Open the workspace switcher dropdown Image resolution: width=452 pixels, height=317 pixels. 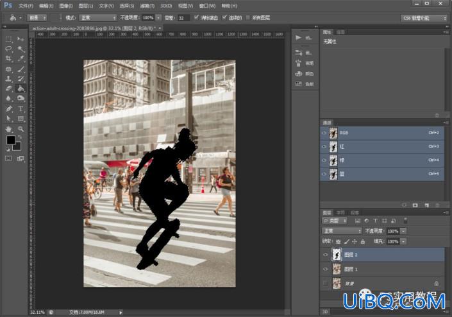tap(424, 18)
